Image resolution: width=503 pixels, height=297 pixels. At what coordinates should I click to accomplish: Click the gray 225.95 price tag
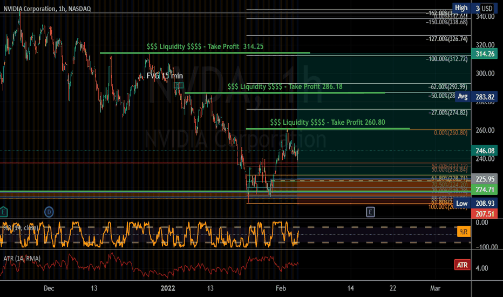point(485,179)
